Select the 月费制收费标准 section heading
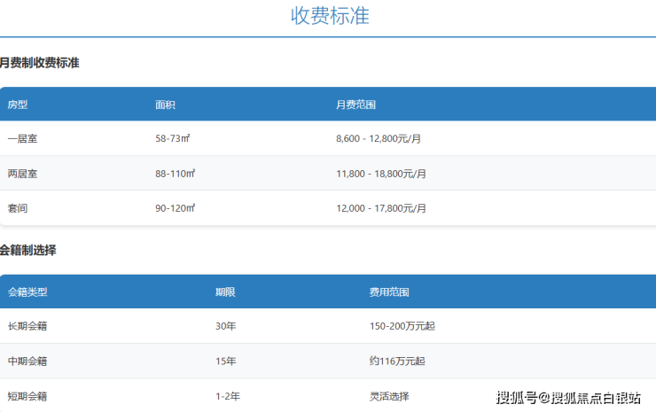656x412 pixels. [40, 63]
